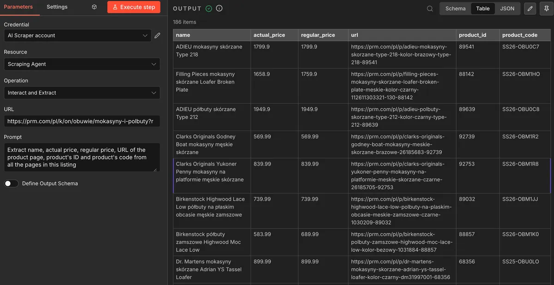Click the product_id column header

click(x=477, y=35)
